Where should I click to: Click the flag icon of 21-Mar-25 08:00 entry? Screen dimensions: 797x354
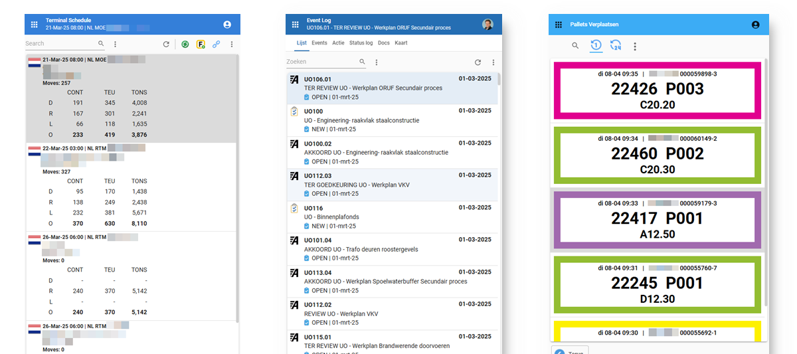[x=34, y=64]
